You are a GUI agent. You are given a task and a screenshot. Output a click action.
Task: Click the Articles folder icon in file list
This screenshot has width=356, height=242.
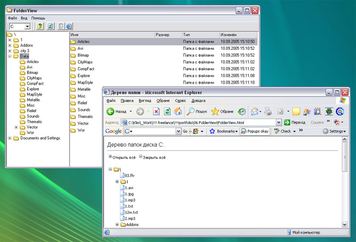click(x=73, y=42)
